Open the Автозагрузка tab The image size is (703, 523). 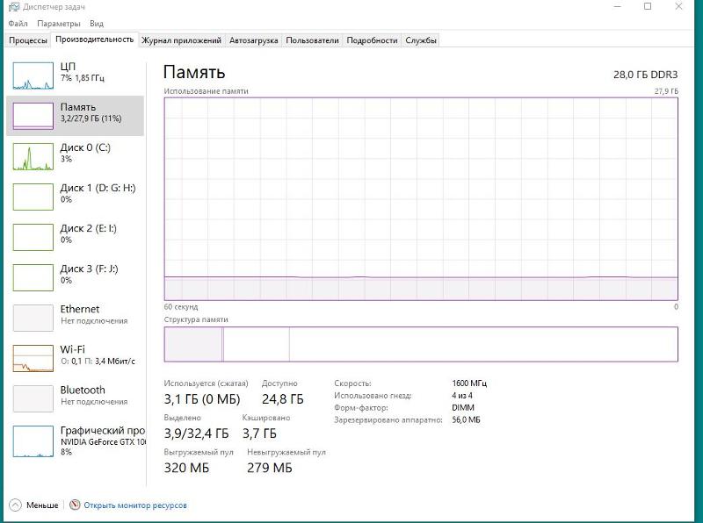pos(254,40)
